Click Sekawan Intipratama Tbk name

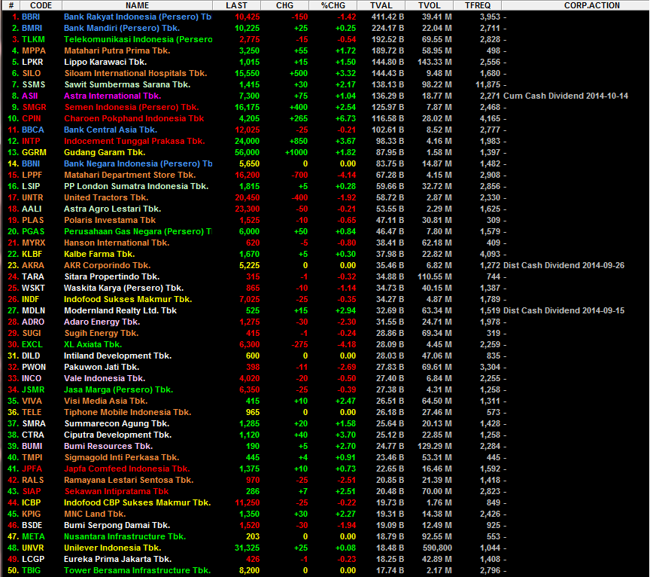click(117, 491)
